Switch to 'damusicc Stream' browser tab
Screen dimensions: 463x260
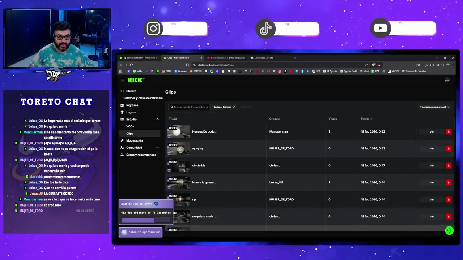(139, 58)
